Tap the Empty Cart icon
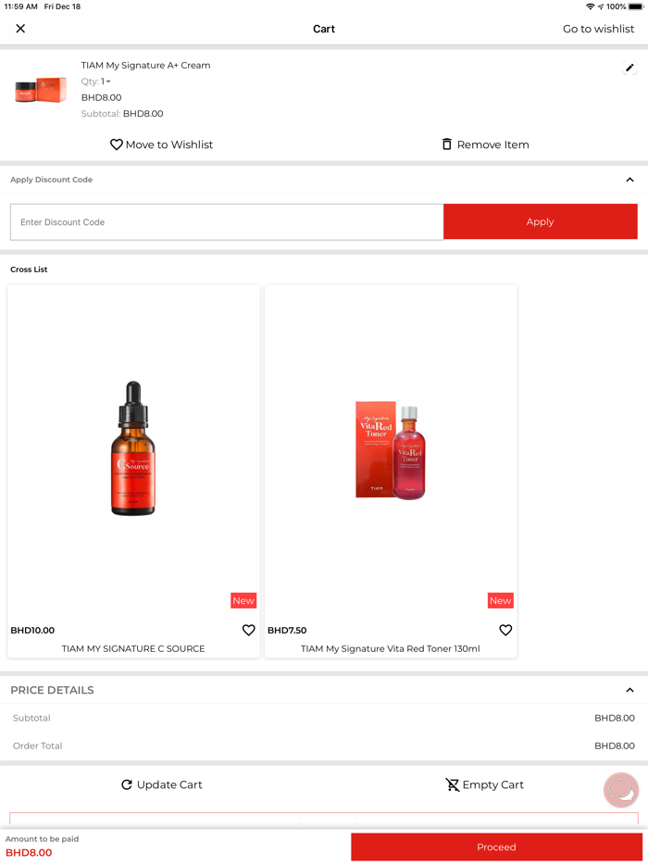The width and height of the screenshot is (648, 865). pos(453,784)
